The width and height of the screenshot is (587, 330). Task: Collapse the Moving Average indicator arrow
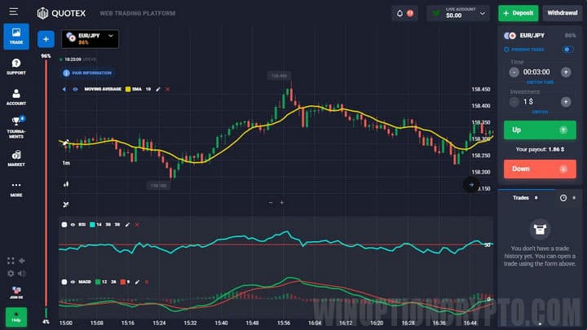64,89
